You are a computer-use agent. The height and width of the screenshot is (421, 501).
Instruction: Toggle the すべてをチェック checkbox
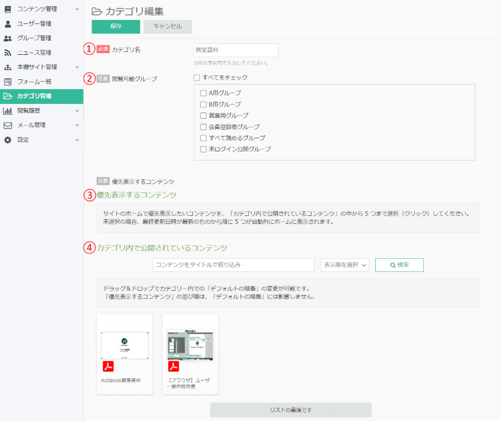[x=197, y=78]
